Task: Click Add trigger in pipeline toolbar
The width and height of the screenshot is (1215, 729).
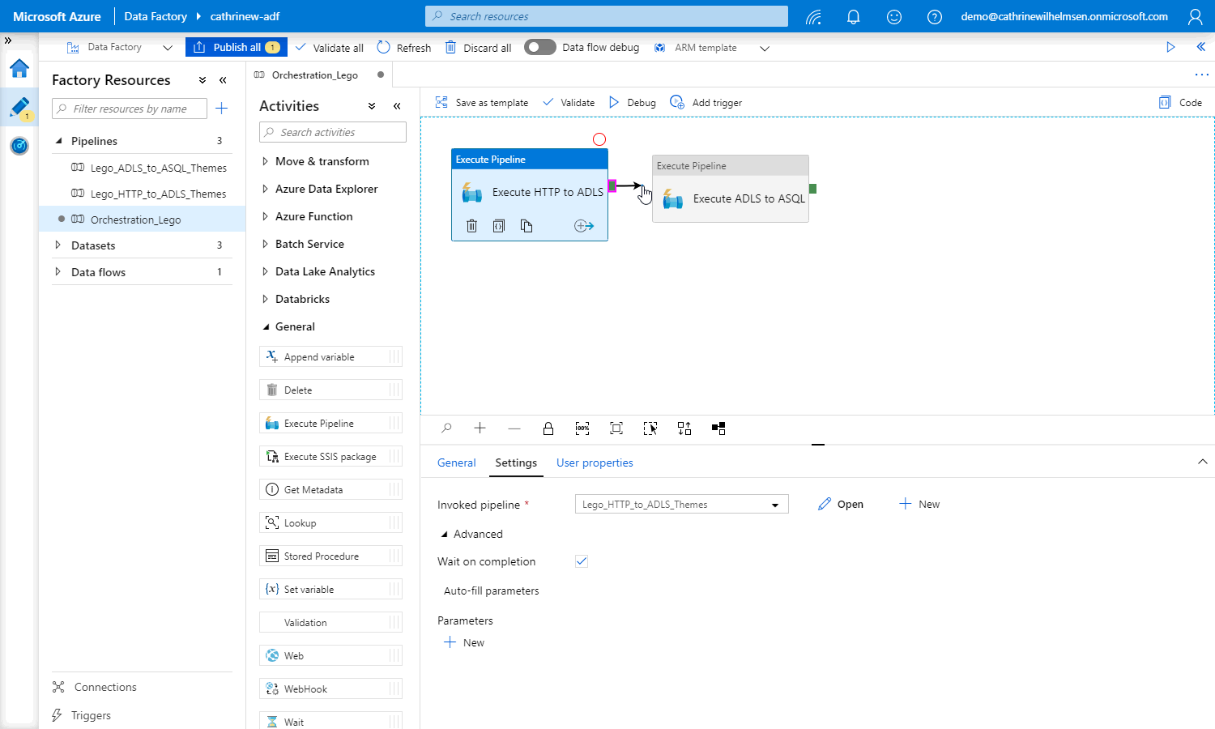Action: (x=706, y=103)
